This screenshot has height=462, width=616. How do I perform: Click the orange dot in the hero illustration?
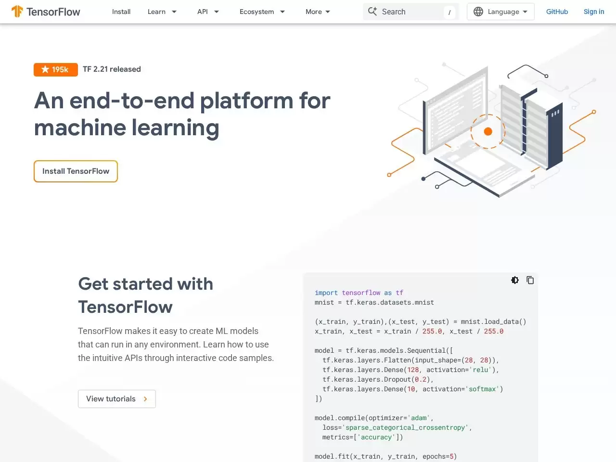pos(488,131)
